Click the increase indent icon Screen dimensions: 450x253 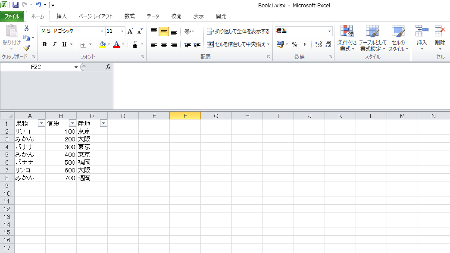point(197,44)
